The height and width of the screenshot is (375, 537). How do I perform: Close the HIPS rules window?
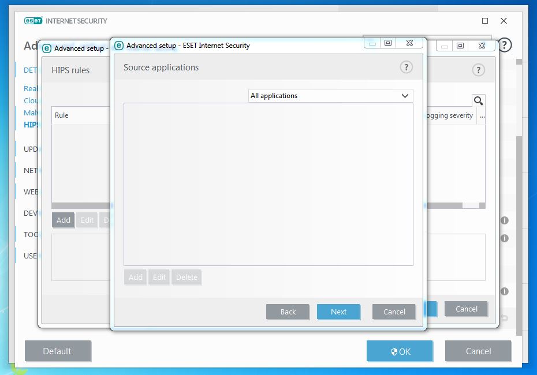482,46
